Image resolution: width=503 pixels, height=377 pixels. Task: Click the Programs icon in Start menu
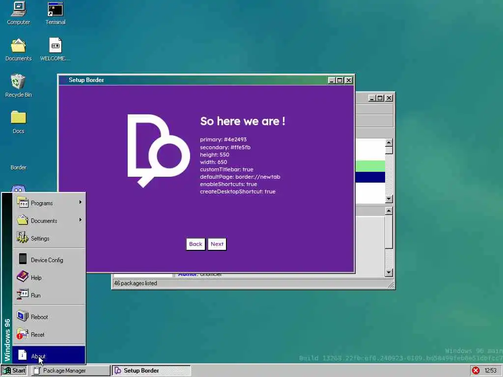(x=23, y=203)
